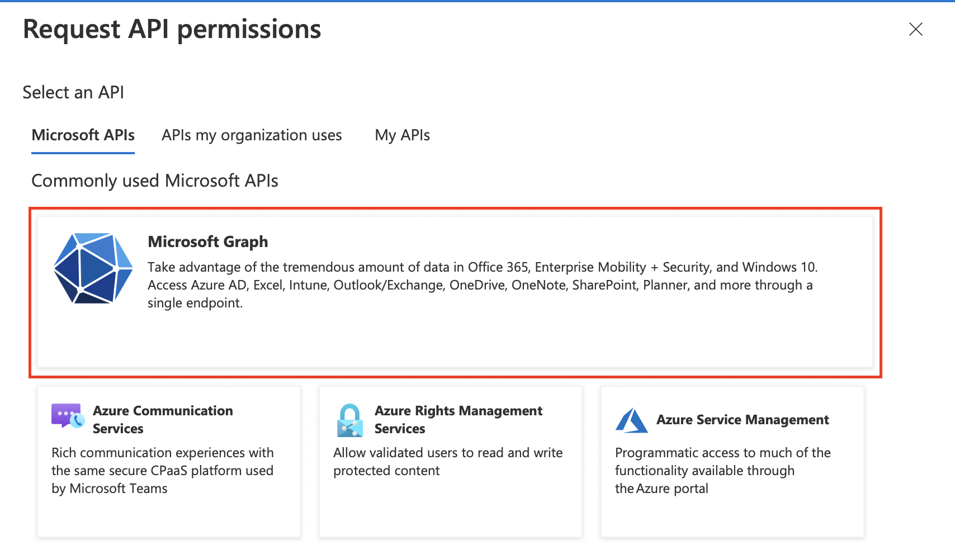This screenshot has width=955, height=550.
Task: Close the Request API permissions panel
Action: pyautogui.click(x=915, y=29)
